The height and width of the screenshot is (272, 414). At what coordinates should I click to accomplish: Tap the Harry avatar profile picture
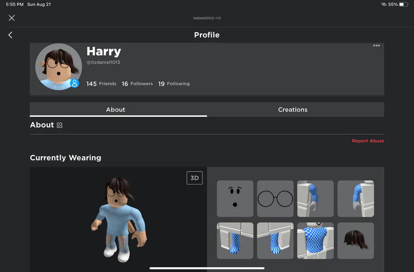[58, 67]
